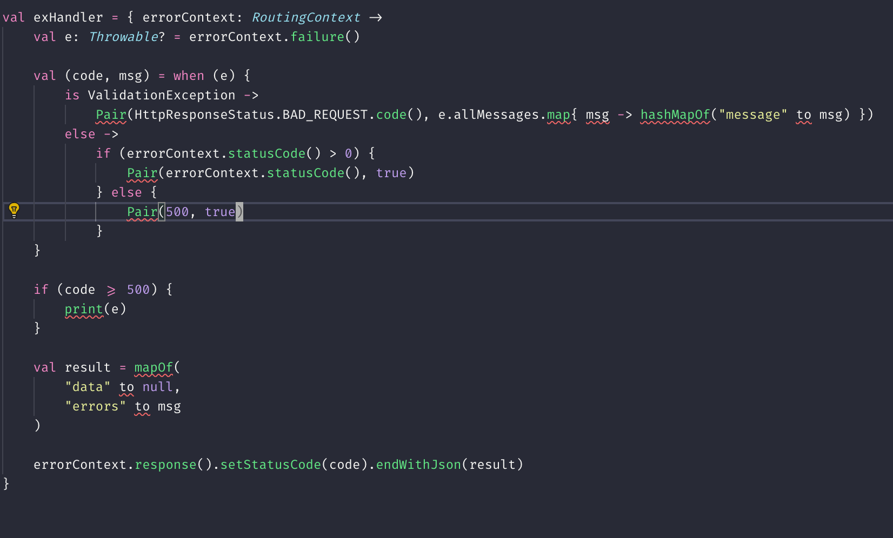Click 'Pair' on the errorContext.statusCode() line

142,173
